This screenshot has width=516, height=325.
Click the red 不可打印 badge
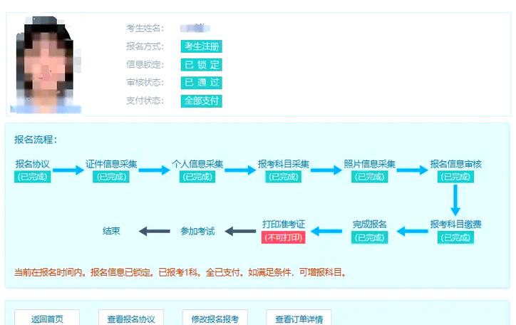(x=284, y=237)
